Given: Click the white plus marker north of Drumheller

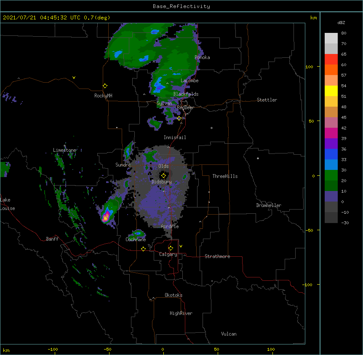Looking at the screenshot, I should 258,158.
